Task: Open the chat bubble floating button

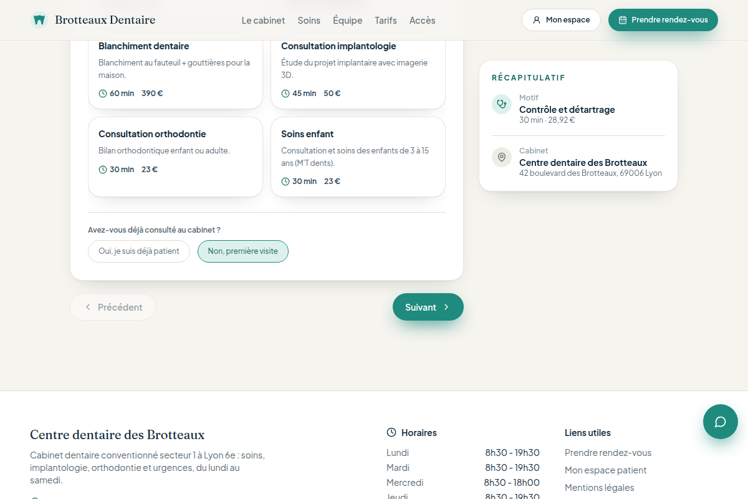Action: (x=721, y=422)
